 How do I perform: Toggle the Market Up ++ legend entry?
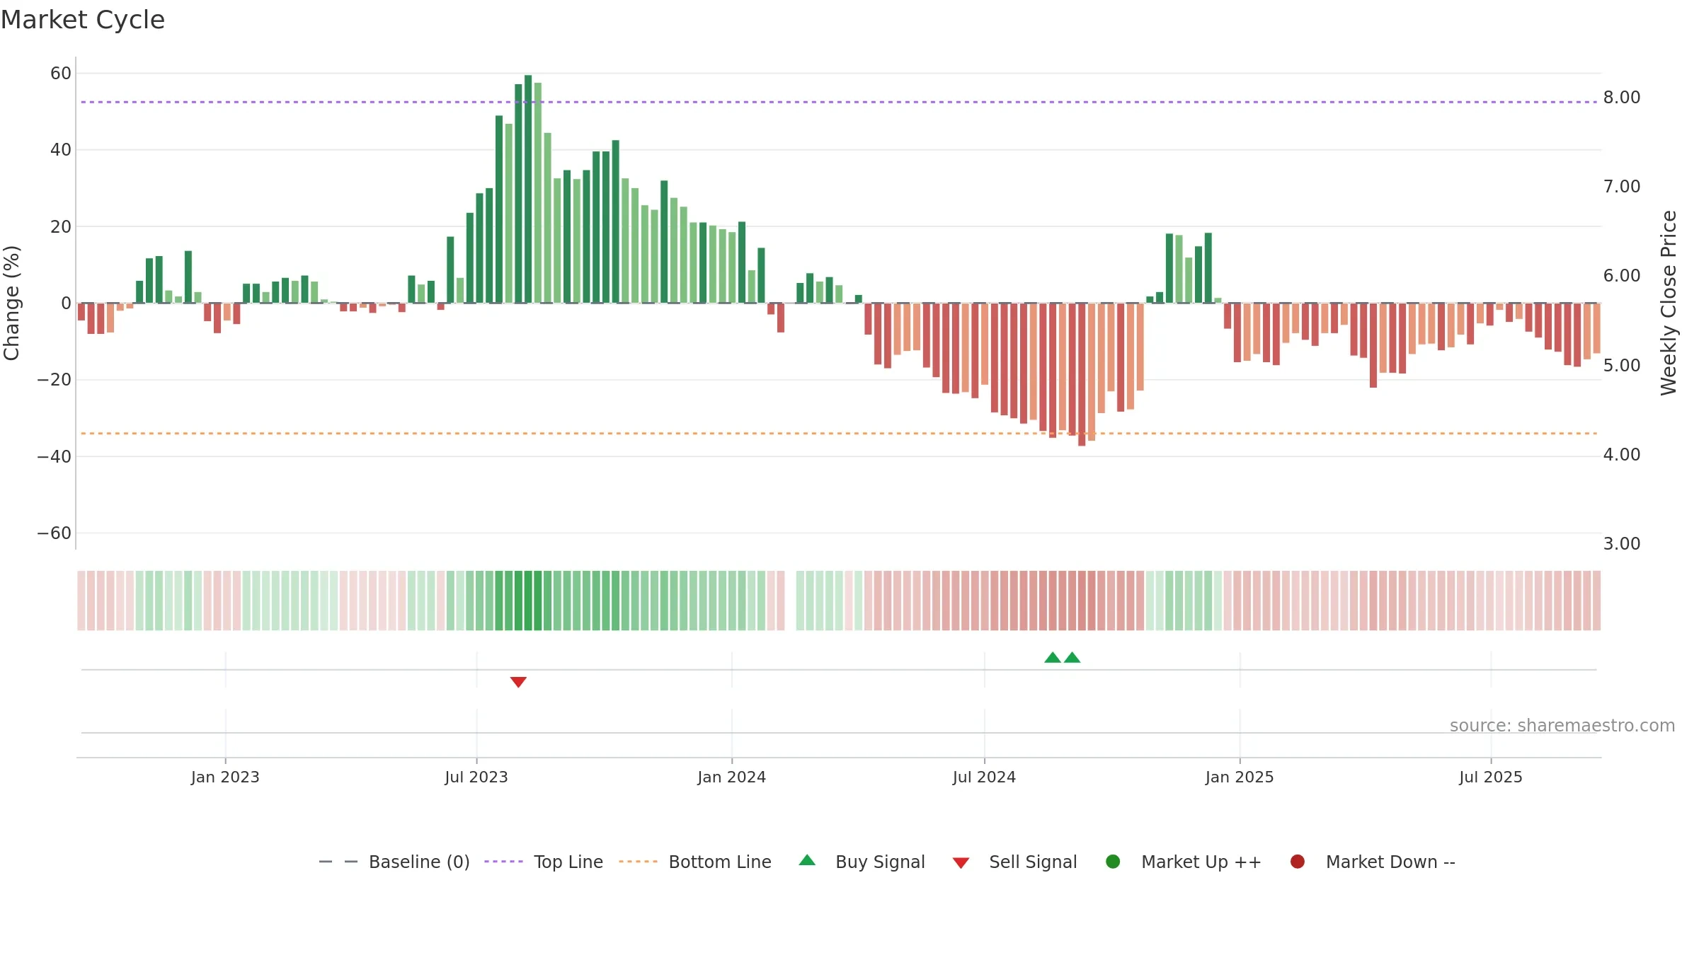[x=1183, y=862]
